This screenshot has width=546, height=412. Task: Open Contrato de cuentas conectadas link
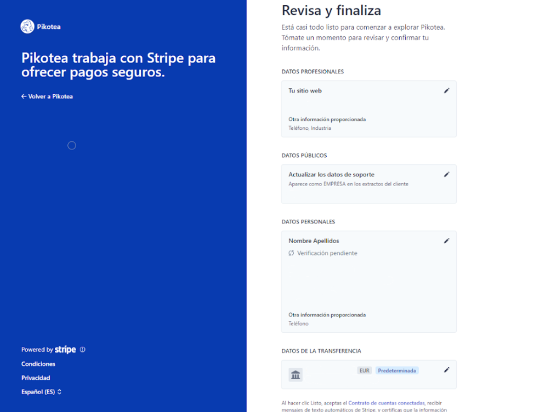pyautogui.click(x=387, y=403)
